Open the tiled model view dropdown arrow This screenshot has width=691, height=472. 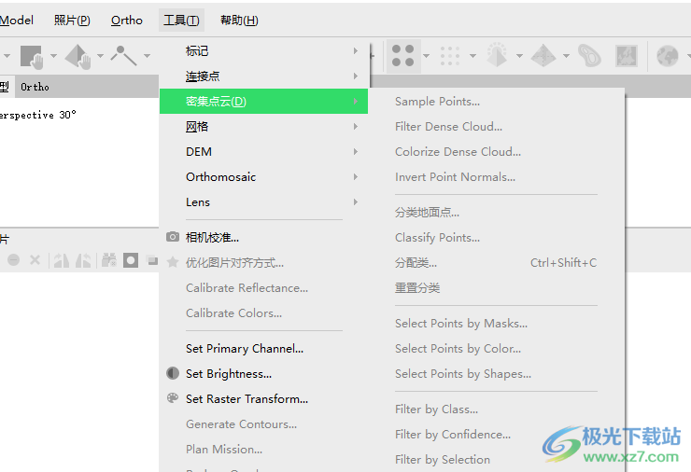(x=566, y=56)
